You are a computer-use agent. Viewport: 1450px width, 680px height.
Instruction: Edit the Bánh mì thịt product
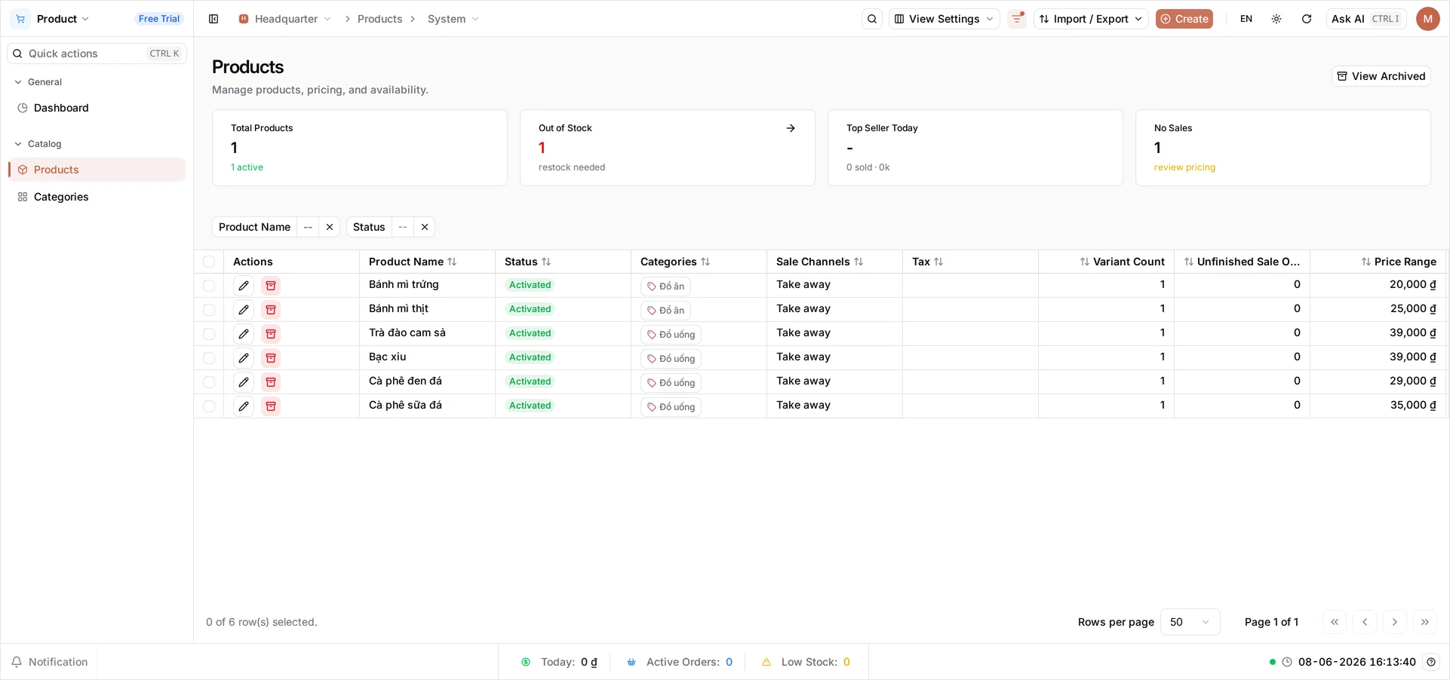[244, 310]
